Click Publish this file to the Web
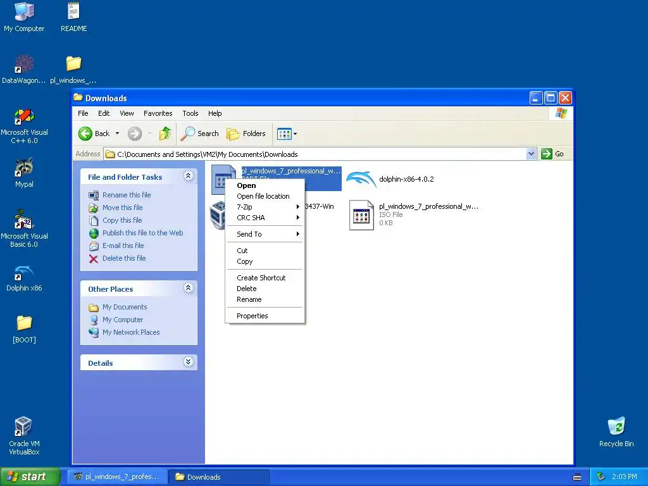This screenshot has height=486, width=648. 142,233
